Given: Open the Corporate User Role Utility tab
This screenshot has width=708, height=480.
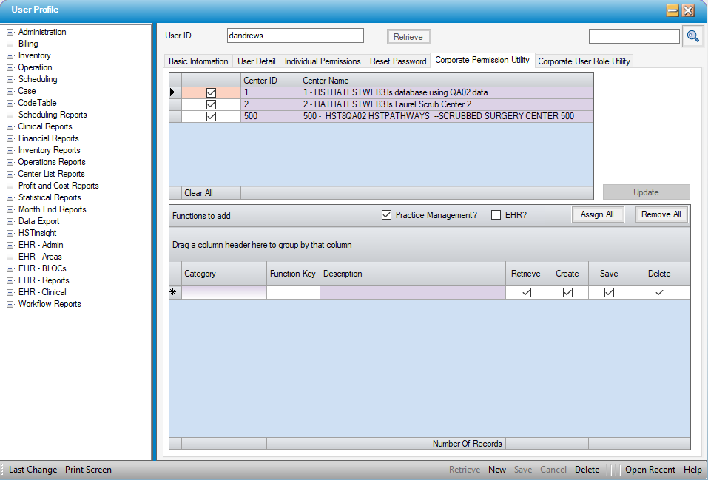Looking at the screenshot, I should [584, 61].
